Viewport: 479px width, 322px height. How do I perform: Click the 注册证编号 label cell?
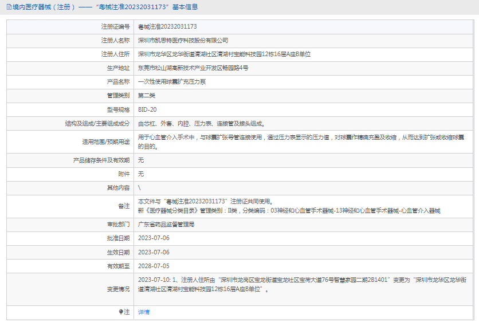click(x=70, y=27)
